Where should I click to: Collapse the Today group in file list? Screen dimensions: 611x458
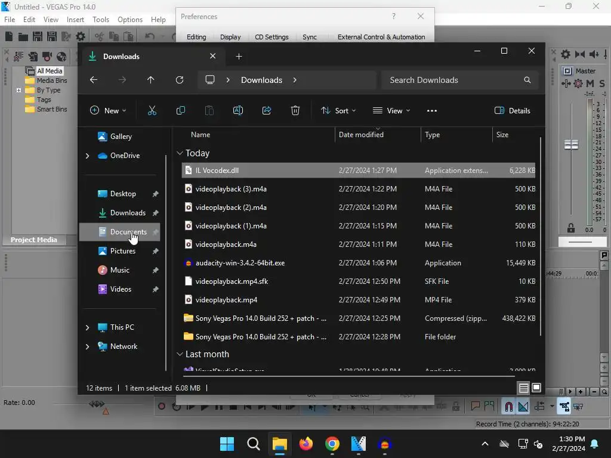(x=180, y=153)
